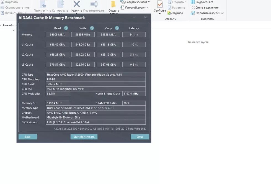Screen dimensions: 271x184
Task: Open the Свойства dropdown arrow
Action: tap(160, 14)
